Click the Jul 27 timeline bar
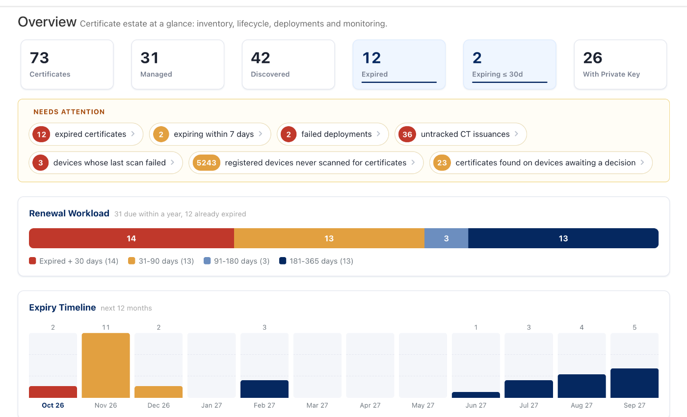This screenshot has height=417, width=687. (x=529, y=389)
